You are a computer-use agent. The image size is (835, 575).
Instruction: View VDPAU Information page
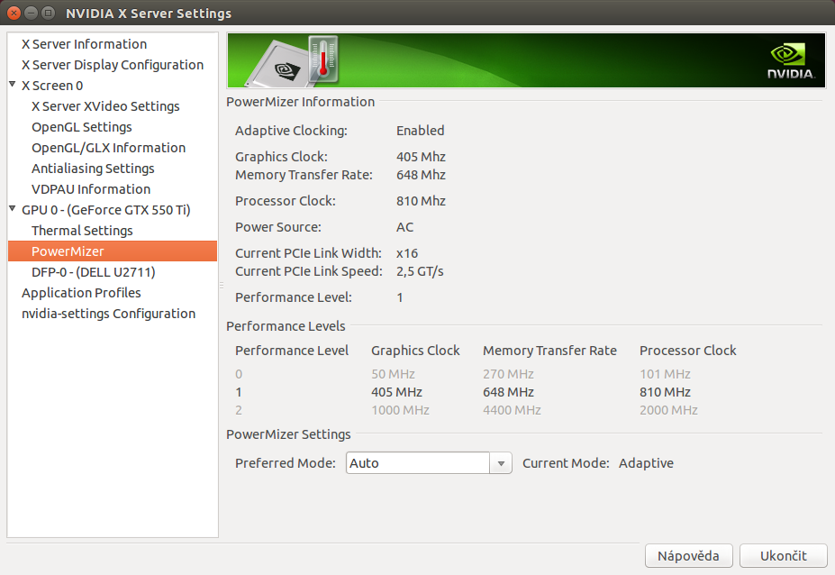click(91, 189)
